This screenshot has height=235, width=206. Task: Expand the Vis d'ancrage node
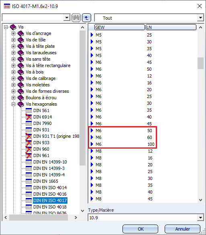[x=13, y=34]
